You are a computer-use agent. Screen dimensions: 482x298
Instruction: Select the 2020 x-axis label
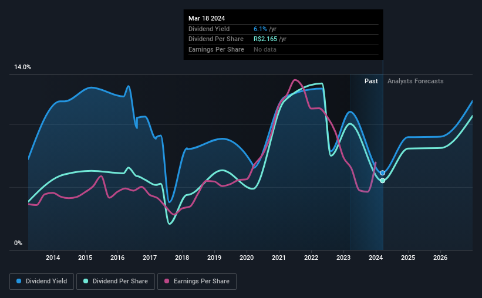(247, 258)
